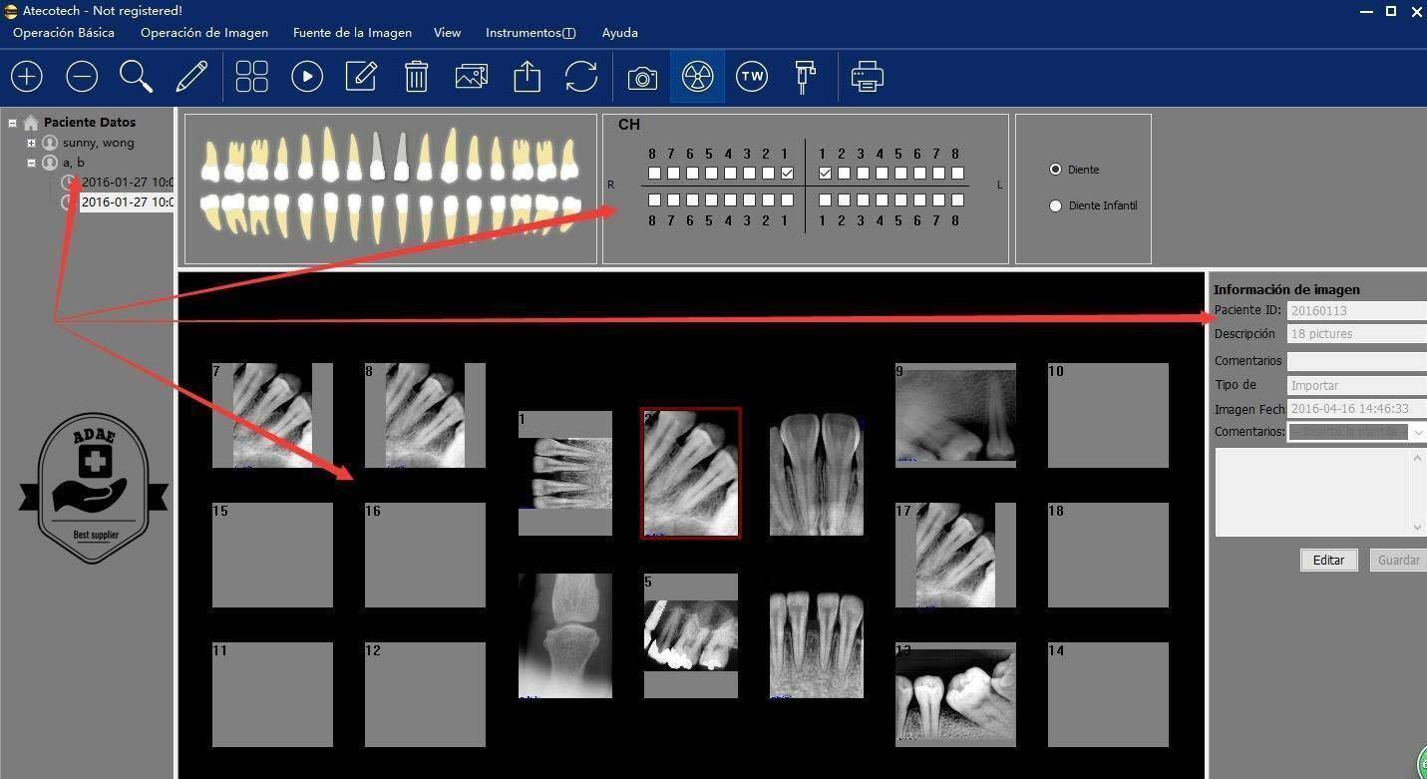Image resolution: width=1427 pixels, height=779 pixels.
Task: Click the remove (minus circle) toolbar icon
Action: click(82, 77)
